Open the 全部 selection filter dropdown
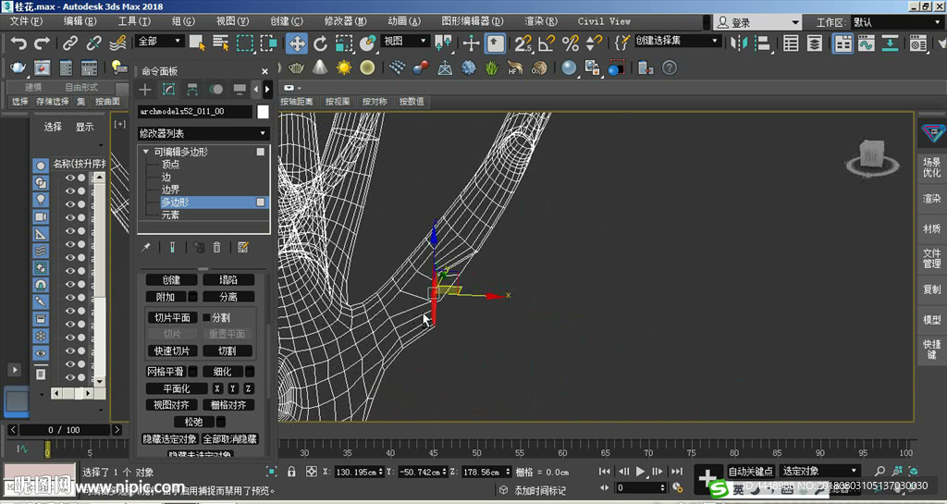The width and height of the screenshot is (947, 504). point(160,41)
